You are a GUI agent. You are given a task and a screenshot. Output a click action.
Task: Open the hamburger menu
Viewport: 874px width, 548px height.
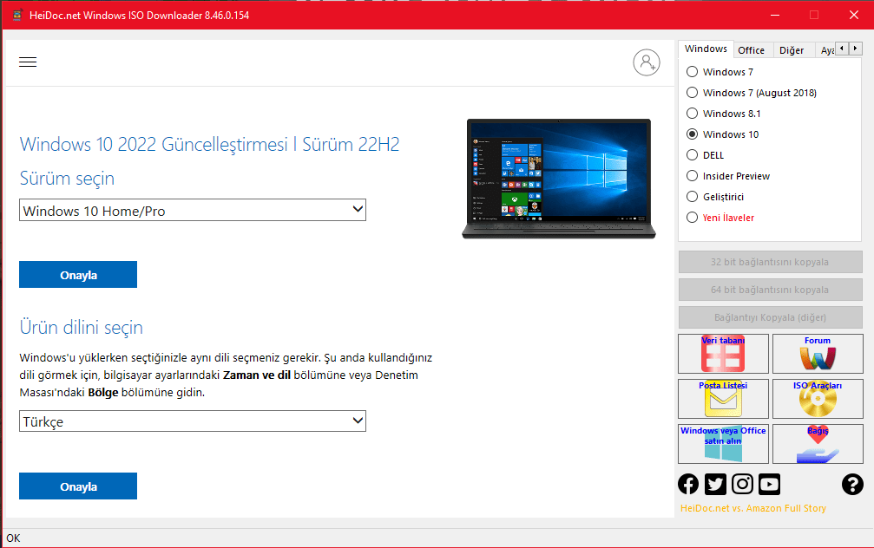28,62
